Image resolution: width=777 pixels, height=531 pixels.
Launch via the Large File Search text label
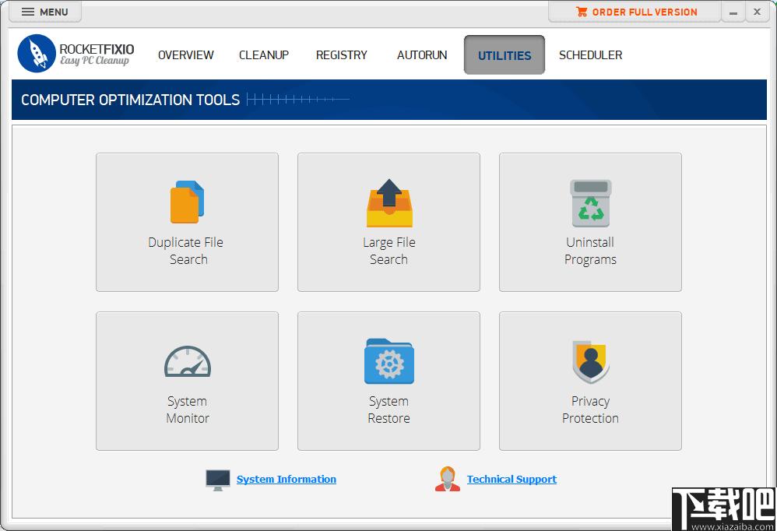tap(389, 251)
